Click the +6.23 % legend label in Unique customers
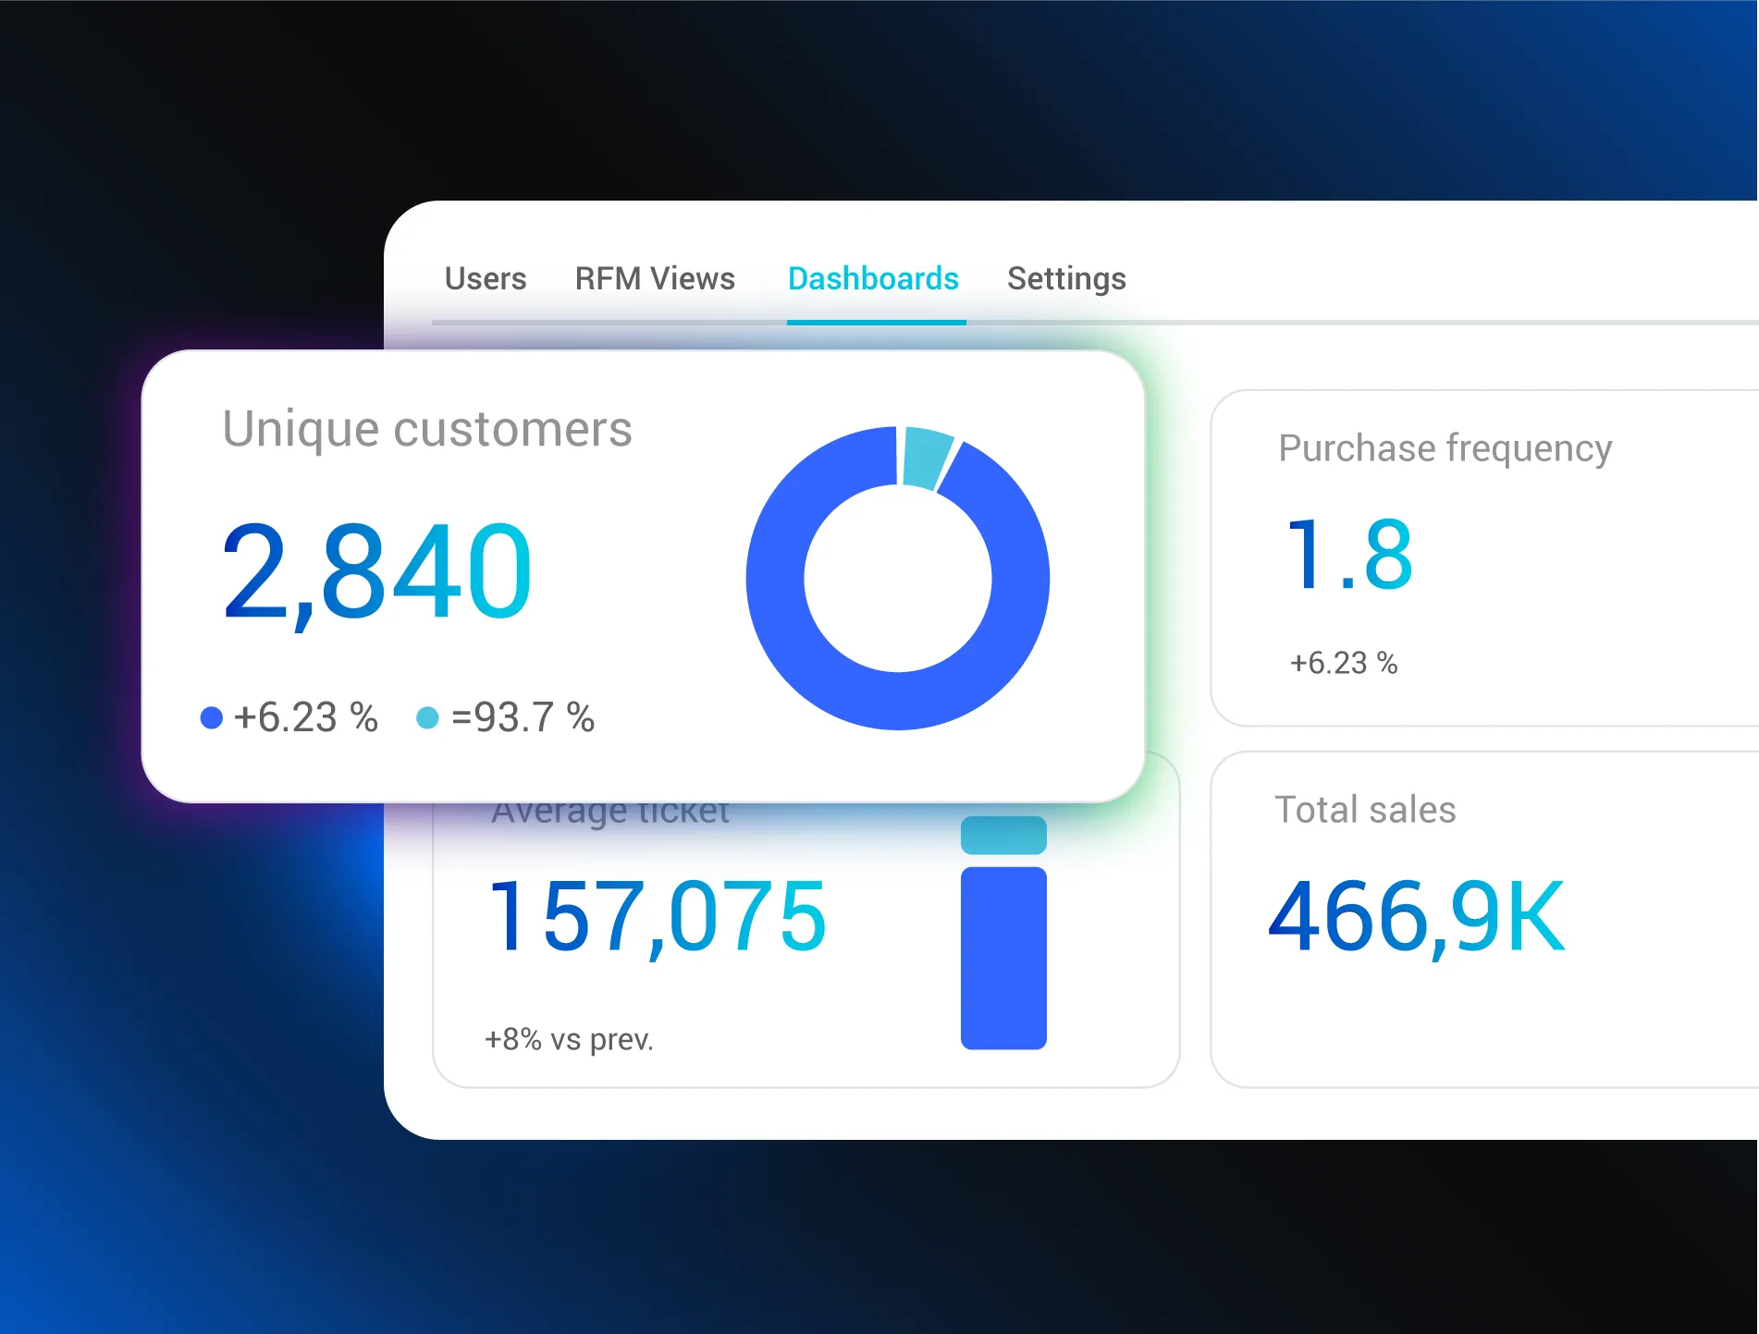The image size is (1759, 1334). tap(306, 717)
